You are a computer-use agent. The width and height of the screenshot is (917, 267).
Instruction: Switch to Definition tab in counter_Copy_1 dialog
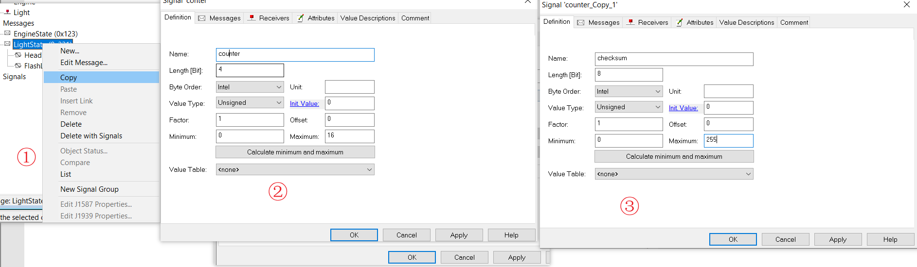click(557, 21)
